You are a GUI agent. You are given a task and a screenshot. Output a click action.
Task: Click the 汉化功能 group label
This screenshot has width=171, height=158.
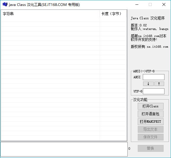click(x=140, y=100)
